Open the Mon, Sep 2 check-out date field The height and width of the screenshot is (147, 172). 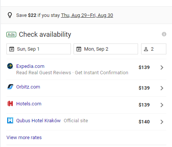pos(106,49)
